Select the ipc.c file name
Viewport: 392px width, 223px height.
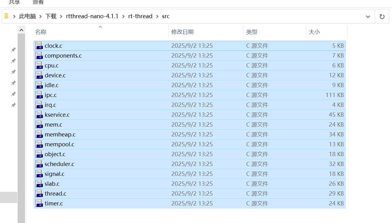[51, 95]
